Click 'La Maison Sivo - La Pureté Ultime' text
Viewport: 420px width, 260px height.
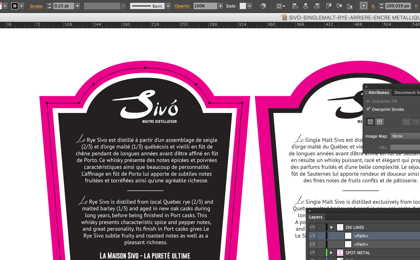point(145,255)
